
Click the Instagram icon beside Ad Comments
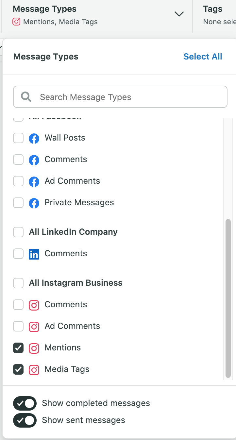coord(34,327)
